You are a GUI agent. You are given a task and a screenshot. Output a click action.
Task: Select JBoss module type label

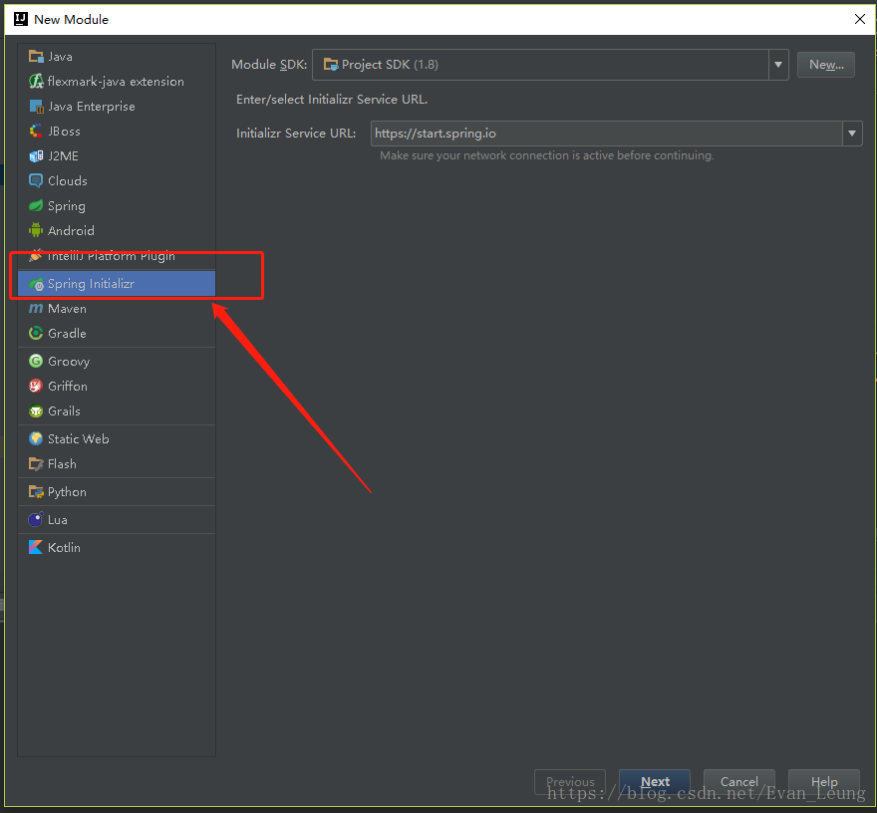point(65,132)
